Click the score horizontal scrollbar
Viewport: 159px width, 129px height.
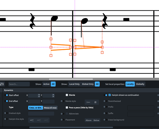(x=71, y=79)
